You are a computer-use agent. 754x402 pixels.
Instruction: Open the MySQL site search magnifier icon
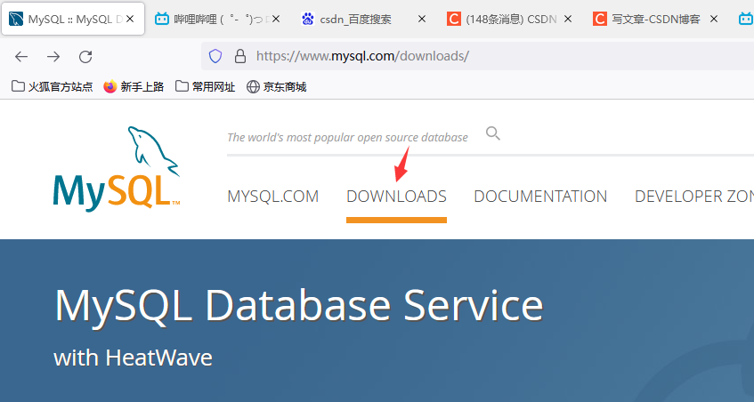click(493, 133)
